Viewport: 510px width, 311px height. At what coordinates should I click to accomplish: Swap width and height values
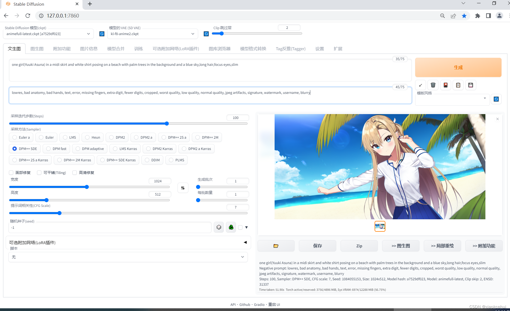[x=183, y=188]
